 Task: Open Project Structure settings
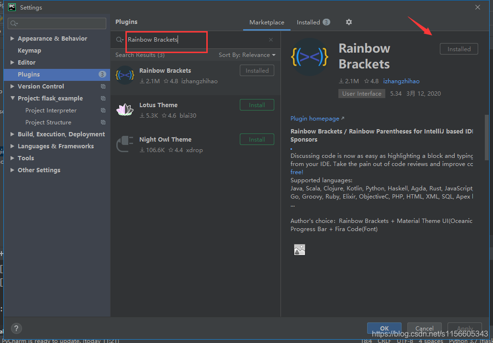pos(48,122)
